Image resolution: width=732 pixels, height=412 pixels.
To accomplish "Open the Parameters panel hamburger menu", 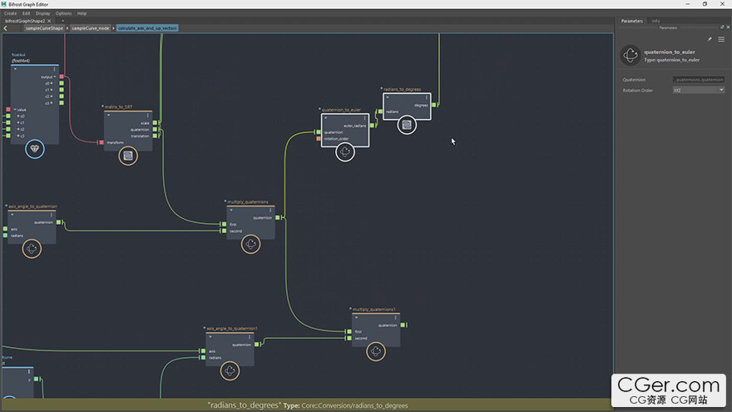I will [721, 39].
